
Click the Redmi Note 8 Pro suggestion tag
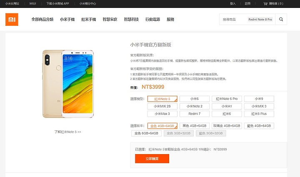(260, 19)
